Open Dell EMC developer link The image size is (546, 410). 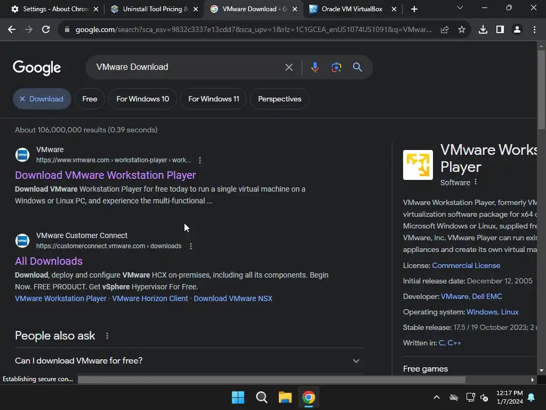coord(487,296)
